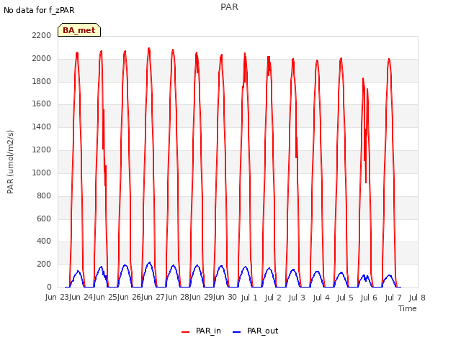
Task: Click the Jul 4 x-axis label
Action: point(321,298)
